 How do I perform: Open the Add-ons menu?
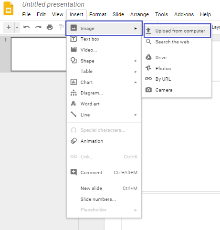click(184, 14)
